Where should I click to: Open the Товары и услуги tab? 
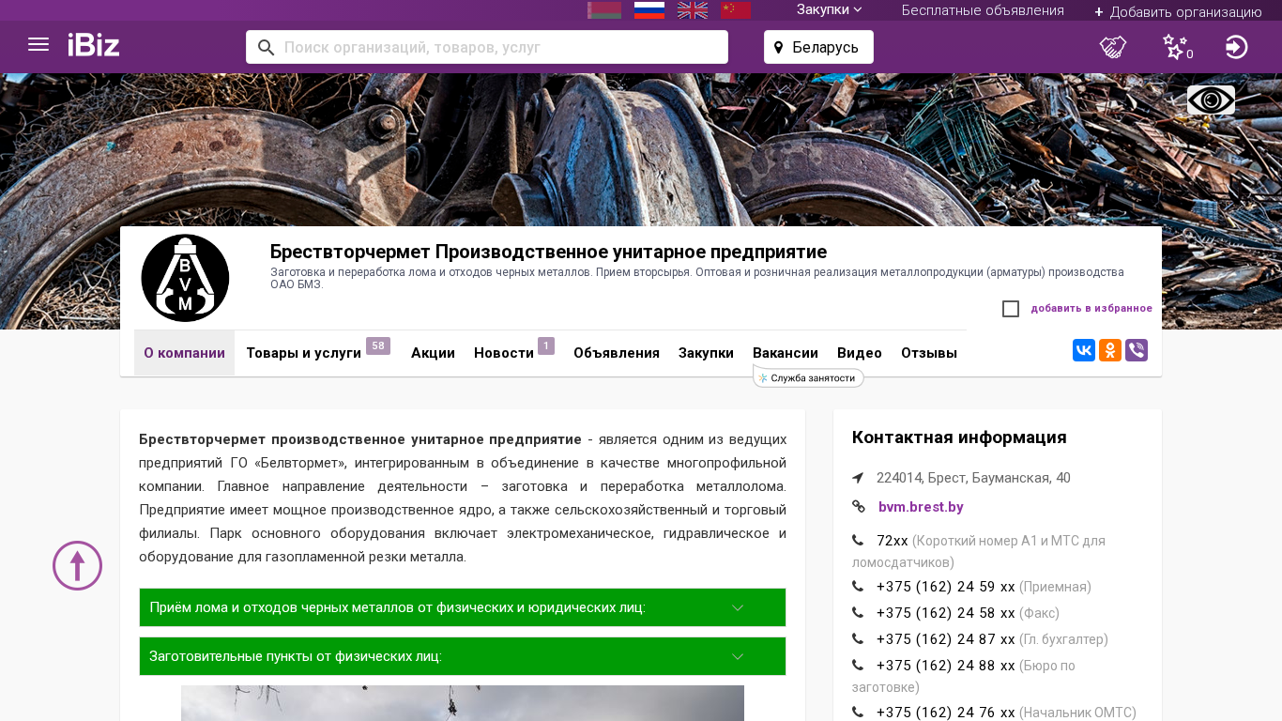[x=304, y=353]
